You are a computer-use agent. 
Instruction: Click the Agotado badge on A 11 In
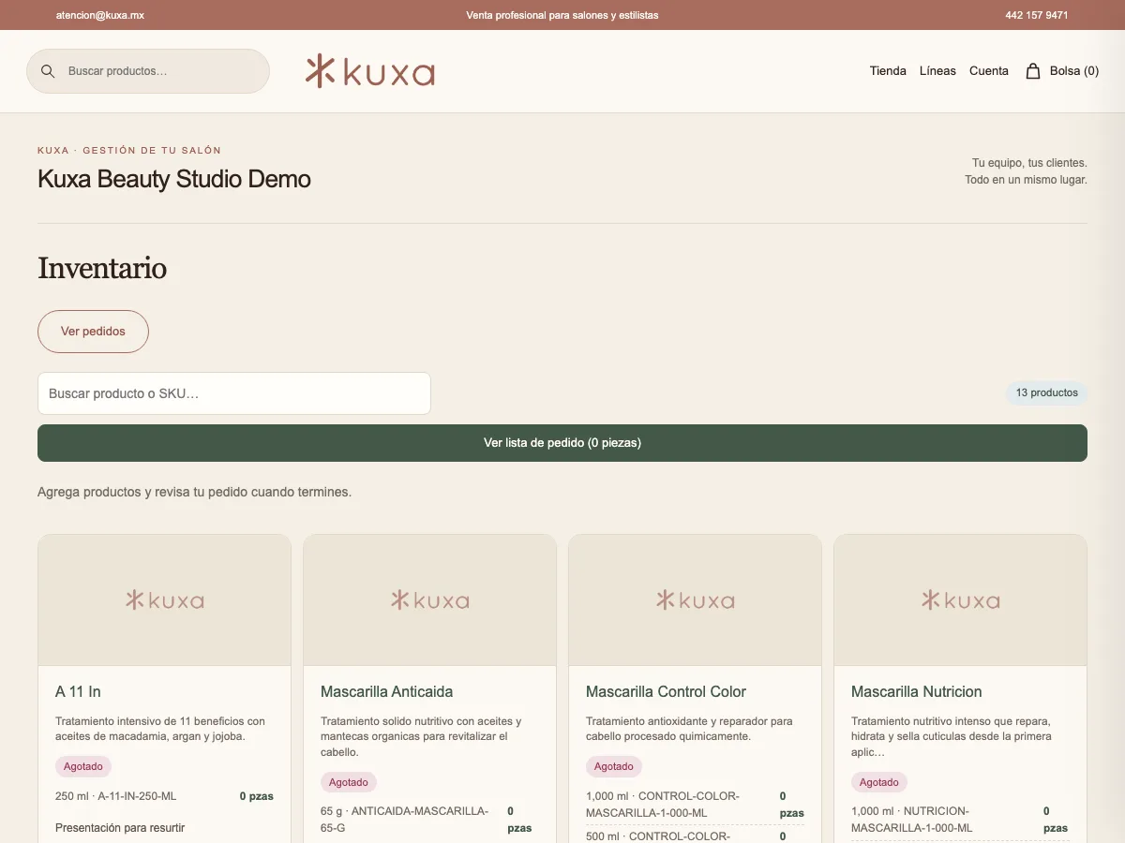[83, 766]
